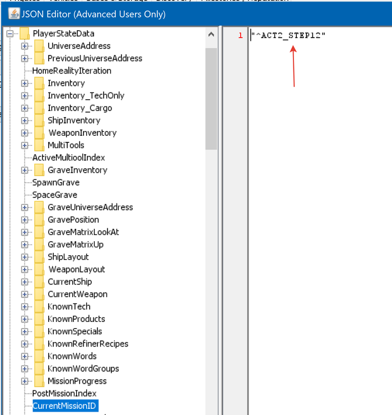Click the UniverseAddress folder icon
This screenshot has height=415, width=392.
[39, 46]
